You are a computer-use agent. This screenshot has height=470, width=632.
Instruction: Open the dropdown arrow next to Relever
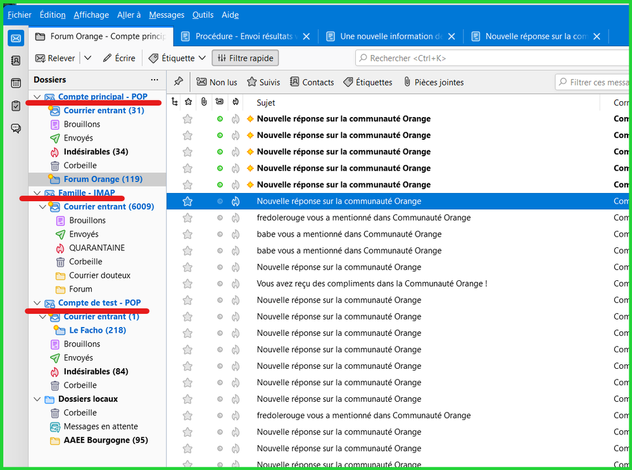(87, 58)
